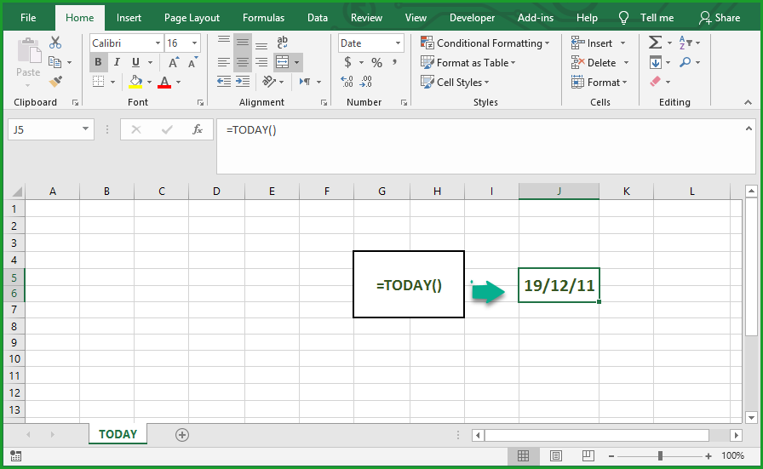Image resolution: width=763 pixels, height=469 pixels.
Task: Apply yellow Fill Color bucket
Action: coord(135,82)
